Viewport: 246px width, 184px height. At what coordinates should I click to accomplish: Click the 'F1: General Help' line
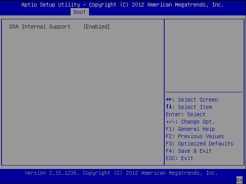point(190,129)
